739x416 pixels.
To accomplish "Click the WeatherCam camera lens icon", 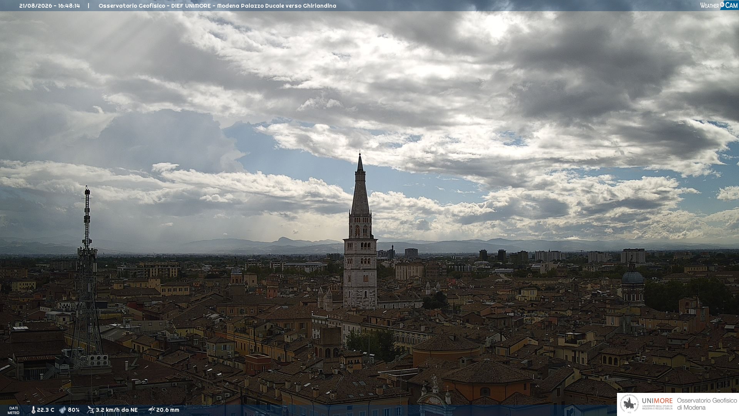I will 722,5.
